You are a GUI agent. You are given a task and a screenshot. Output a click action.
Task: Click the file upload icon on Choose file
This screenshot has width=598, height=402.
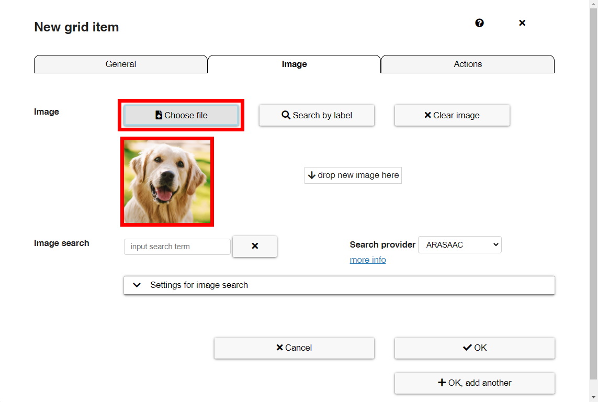tap(159, 115)
